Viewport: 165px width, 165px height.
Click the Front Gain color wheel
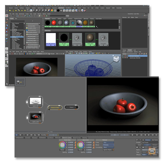point(62,145)
